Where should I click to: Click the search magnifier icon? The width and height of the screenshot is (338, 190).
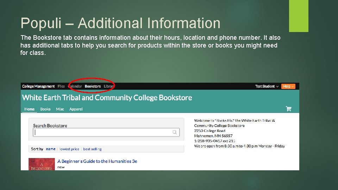click(x=175, y=132)
